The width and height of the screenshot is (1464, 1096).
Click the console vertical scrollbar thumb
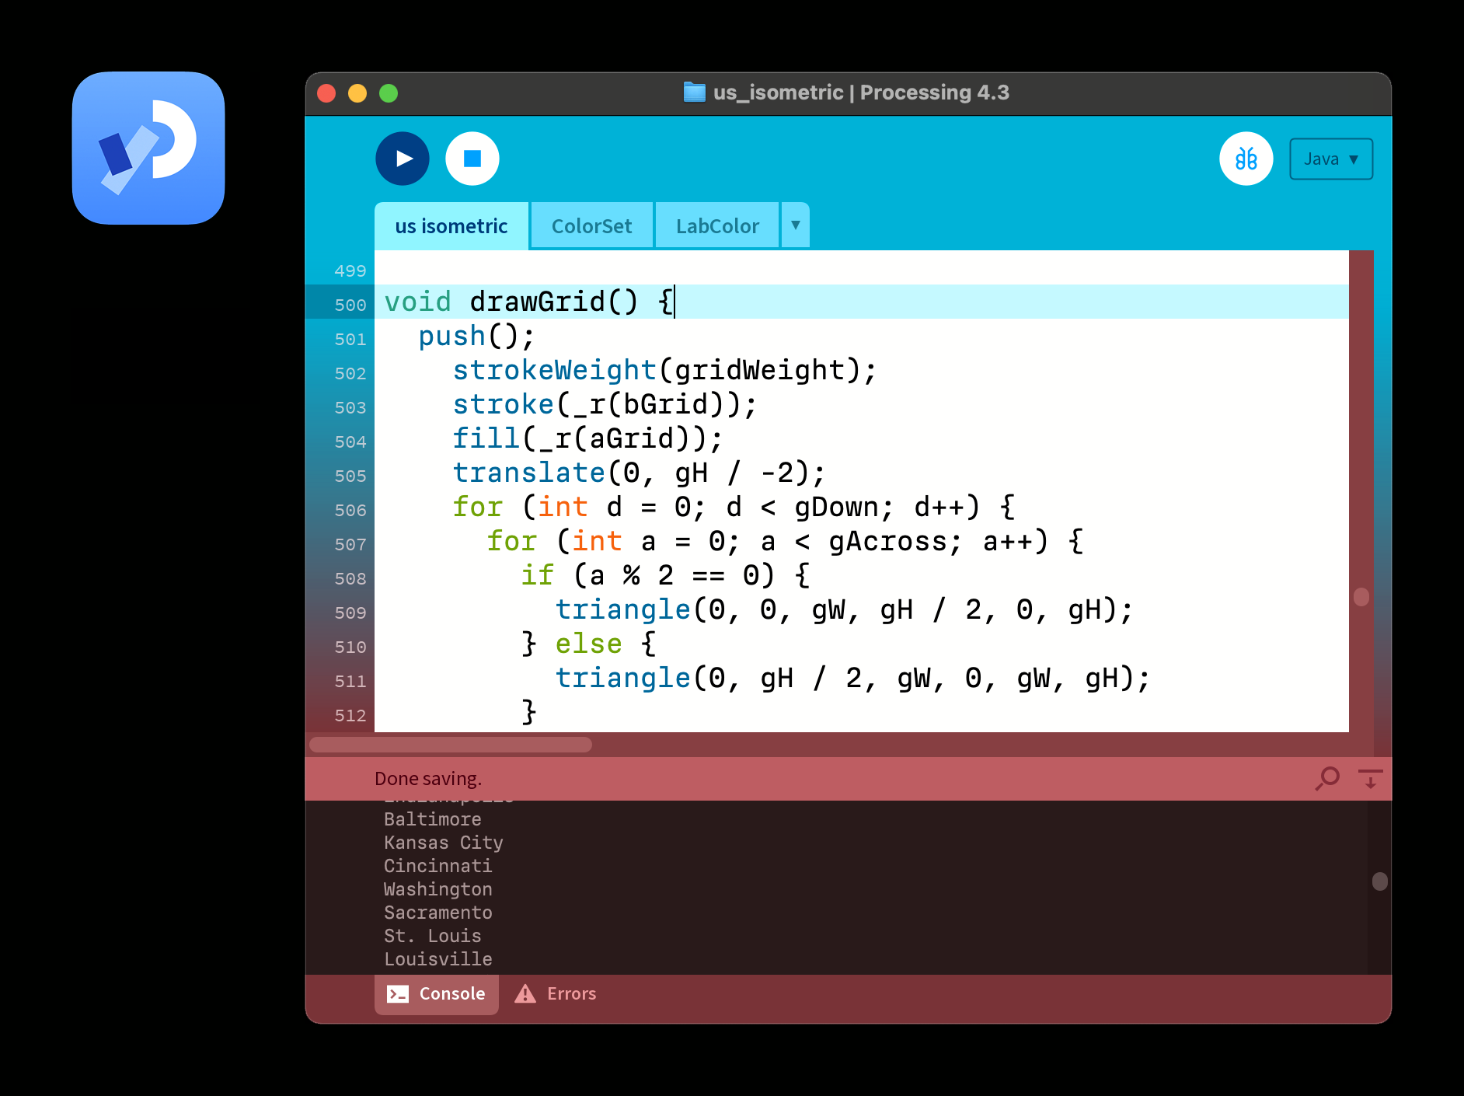(x=1379, y=881)
